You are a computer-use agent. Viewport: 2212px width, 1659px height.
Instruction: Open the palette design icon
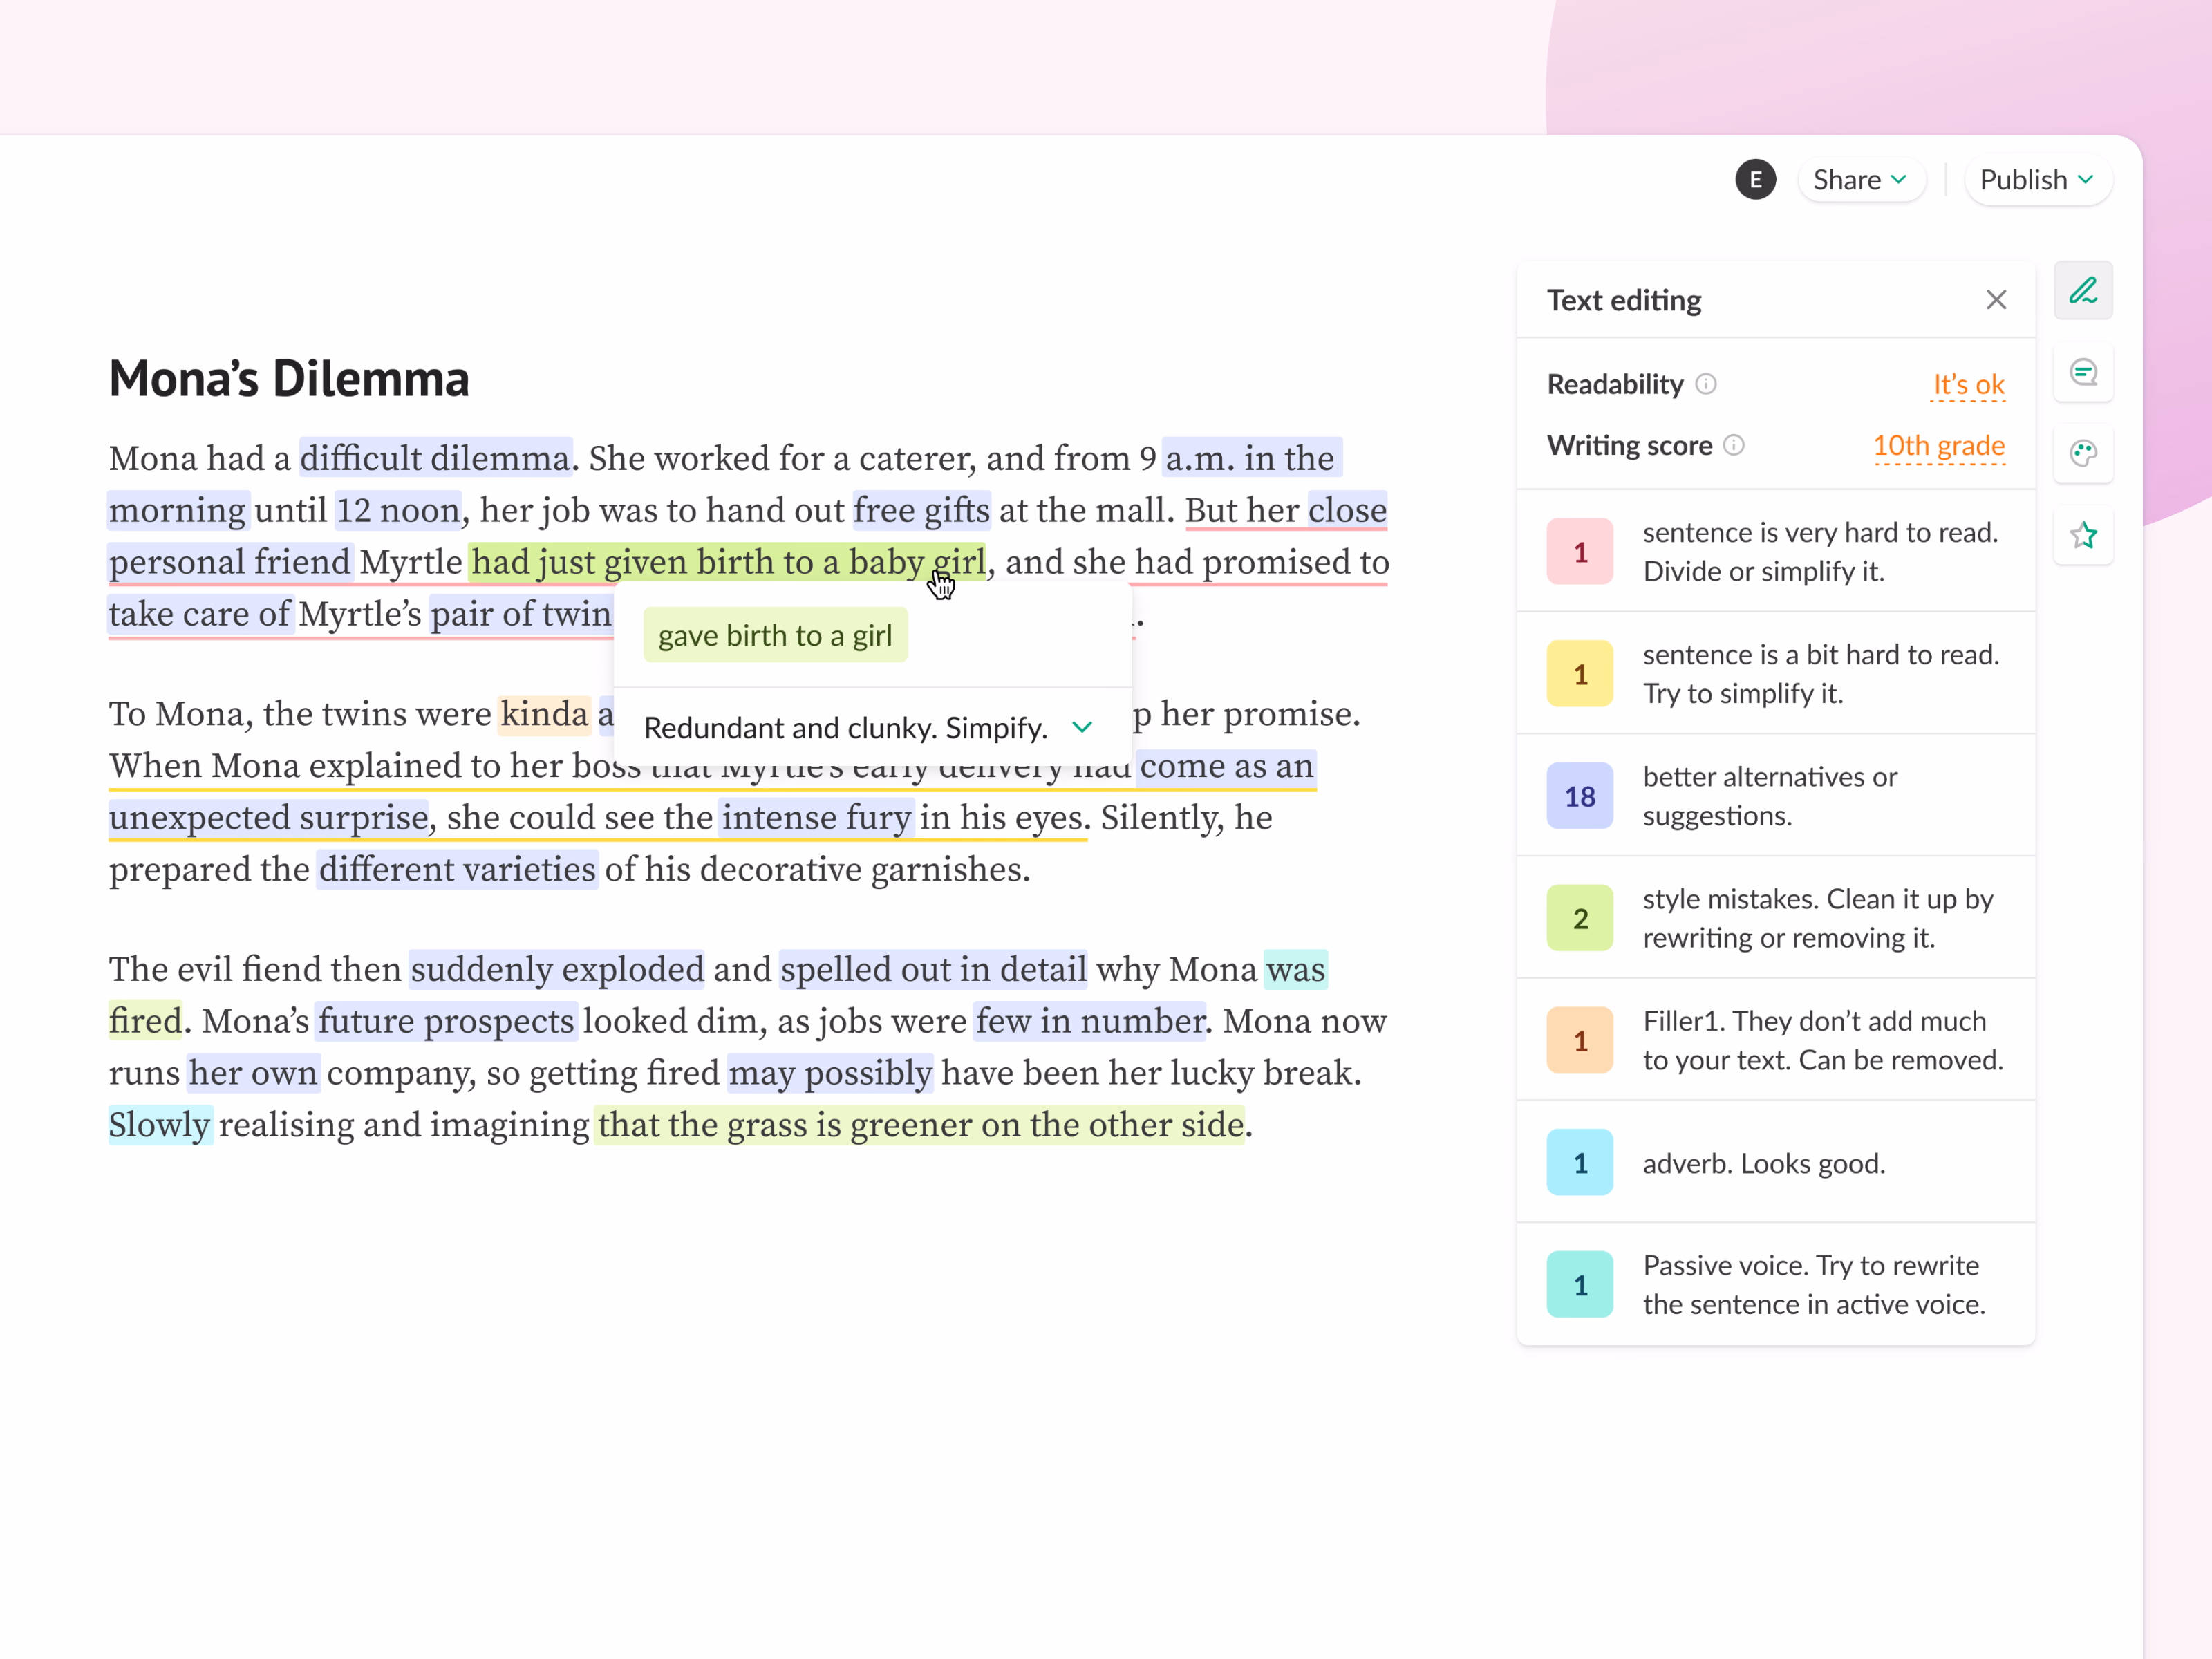coord(2083,454)
